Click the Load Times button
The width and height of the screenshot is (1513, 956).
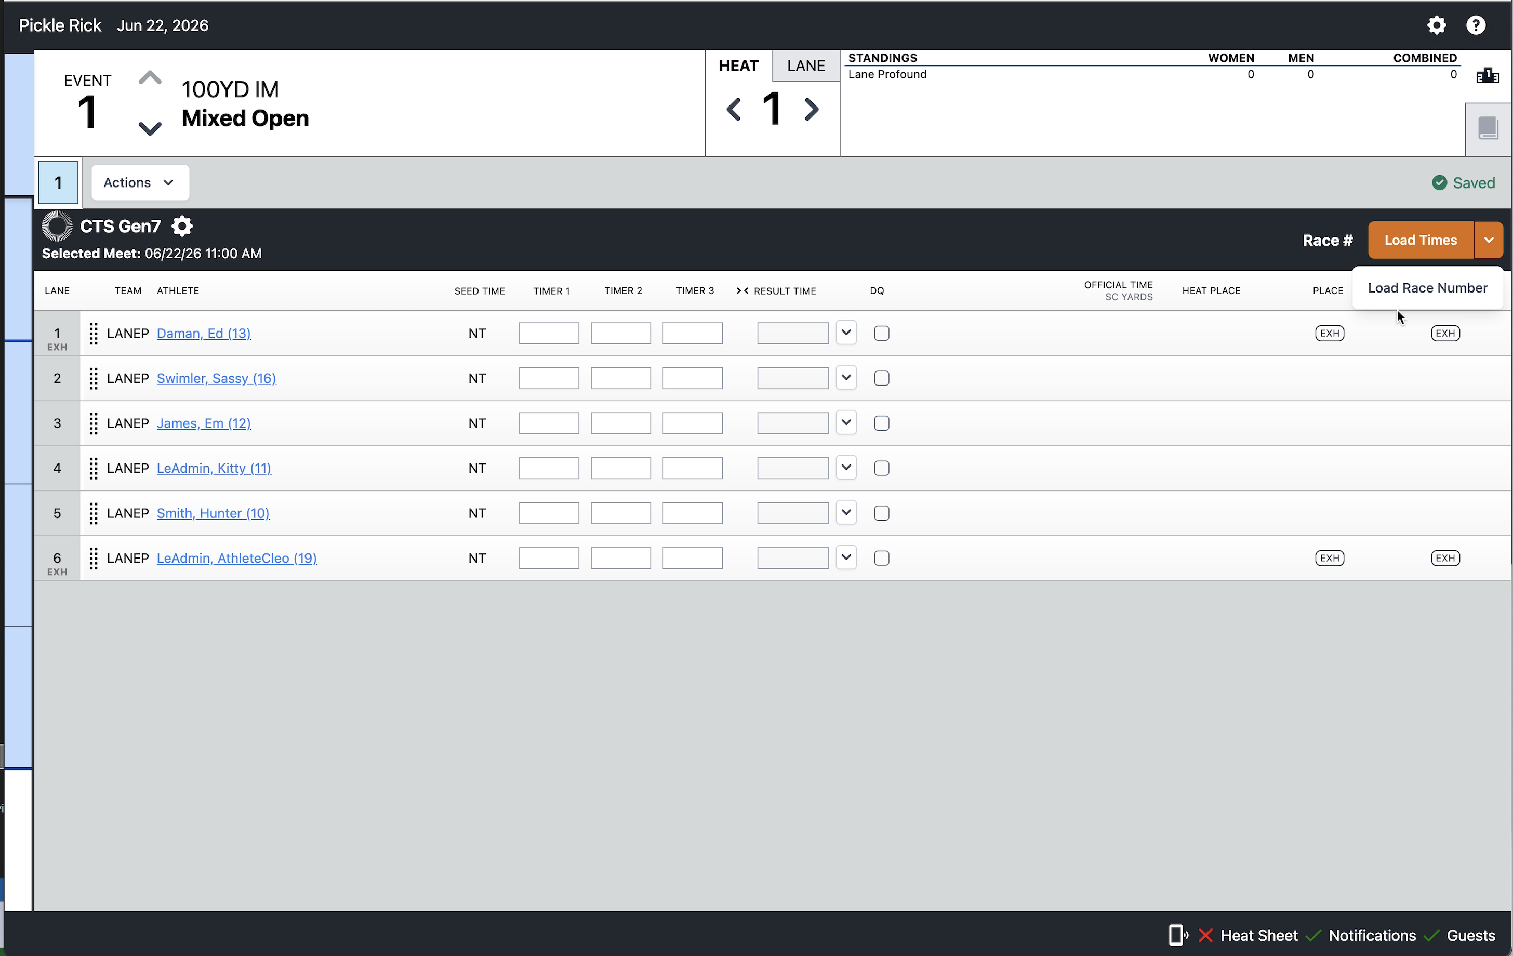coord(1421,240)
